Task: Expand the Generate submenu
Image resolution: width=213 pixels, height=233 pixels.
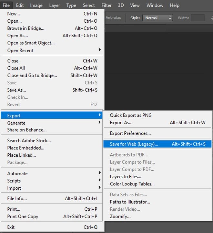Action: pyautogui.click(x=52, y=123)
